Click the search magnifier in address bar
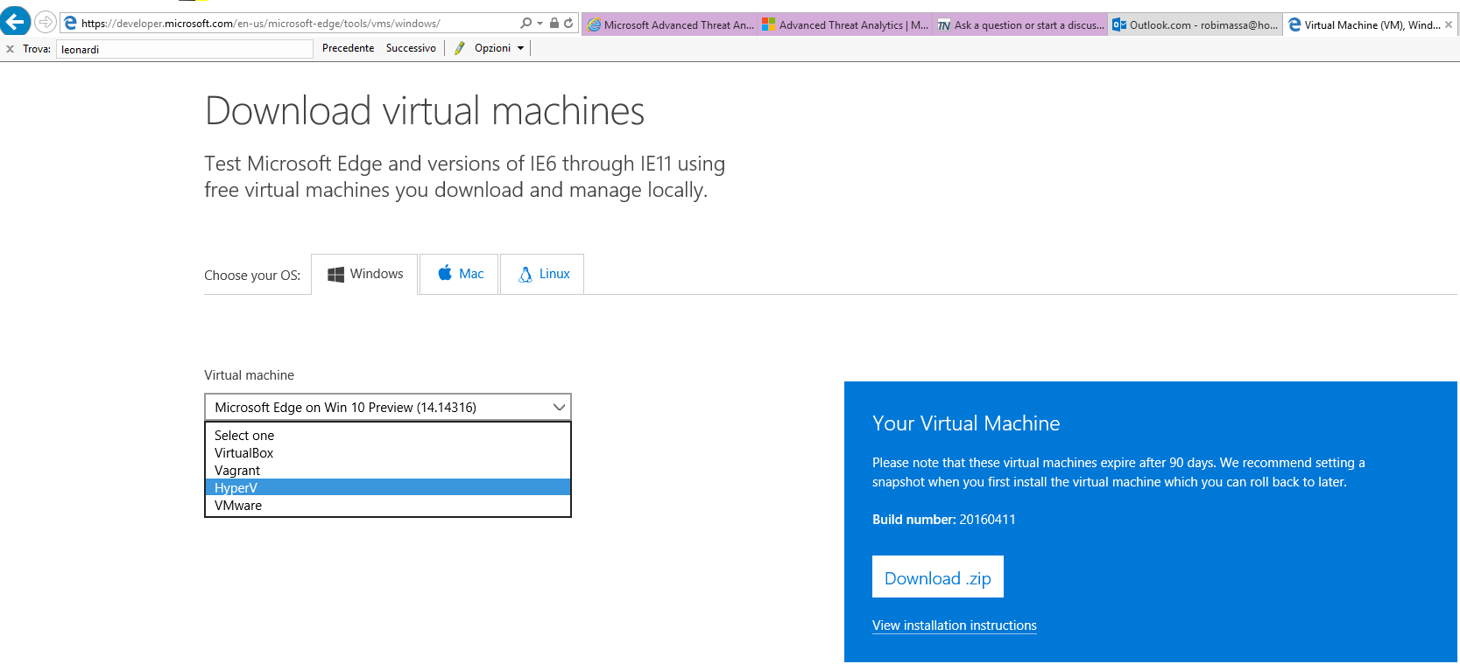The image size is (1460, 664). point(525,24)
